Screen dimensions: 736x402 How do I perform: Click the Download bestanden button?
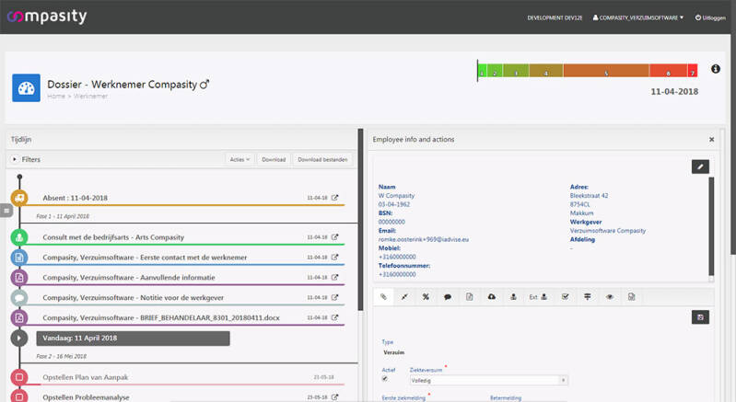click(321, 160)
